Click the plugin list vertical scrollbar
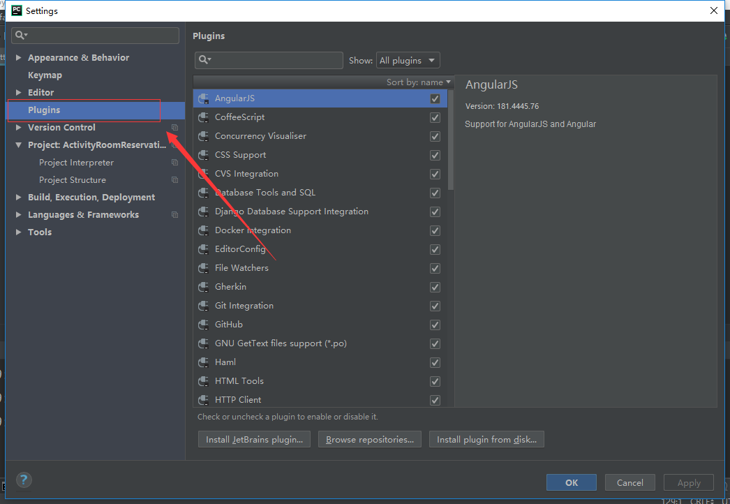The height and width of the screenshot is (504, 730). 451,140
